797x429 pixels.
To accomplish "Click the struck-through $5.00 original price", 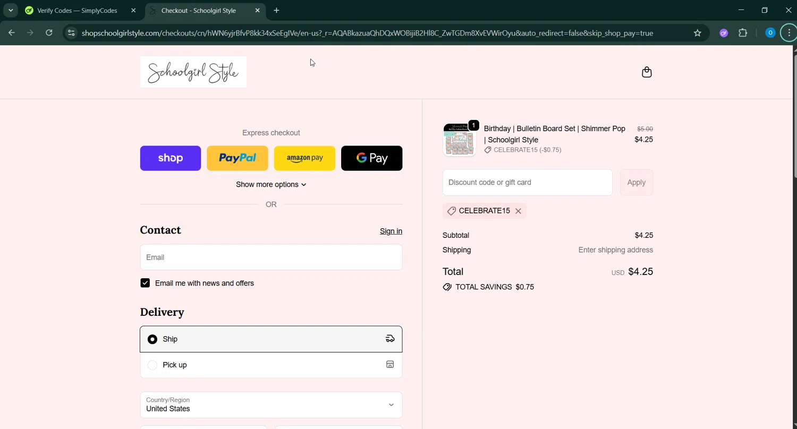I will [645, 129].
